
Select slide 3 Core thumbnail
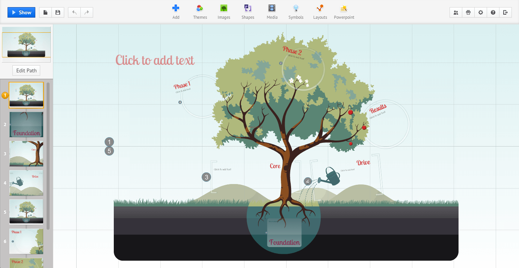click(26, 154)
